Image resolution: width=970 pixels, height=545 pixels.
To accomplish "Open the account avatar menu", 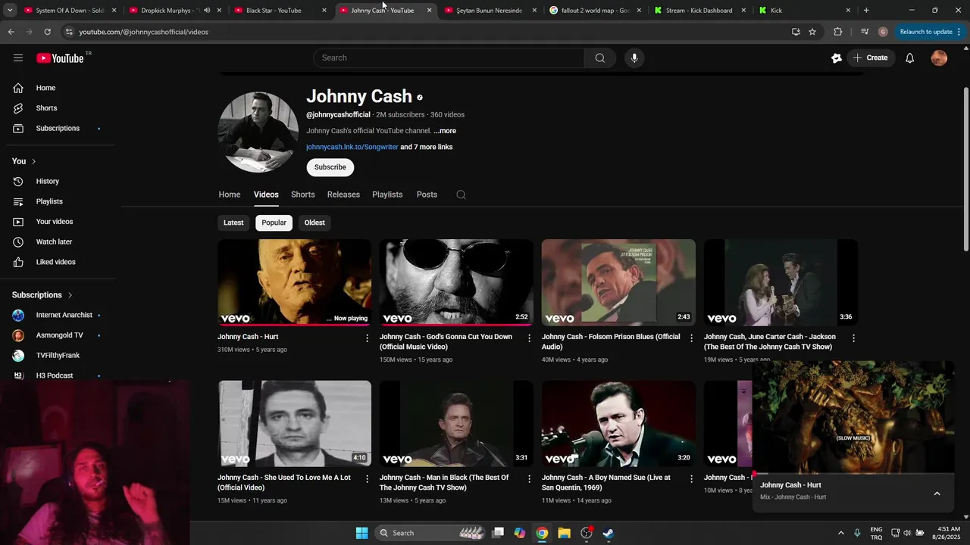I will (939, 58).
